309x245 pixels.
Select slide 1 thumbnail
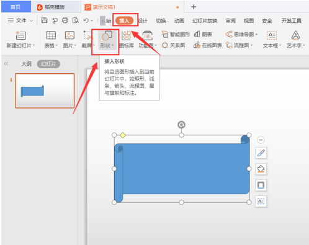click(x=45, y=91)
